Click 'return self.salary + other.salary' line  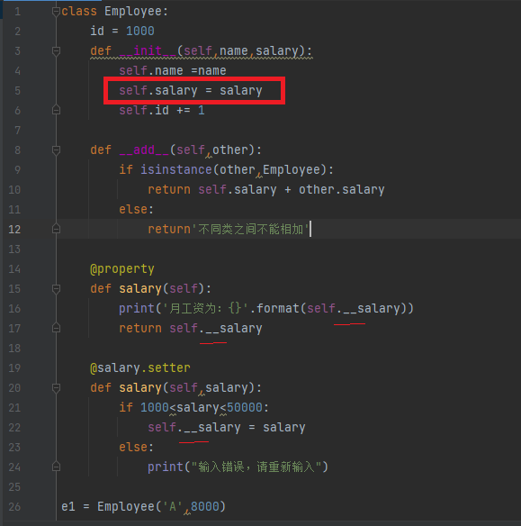click(266, 189)
